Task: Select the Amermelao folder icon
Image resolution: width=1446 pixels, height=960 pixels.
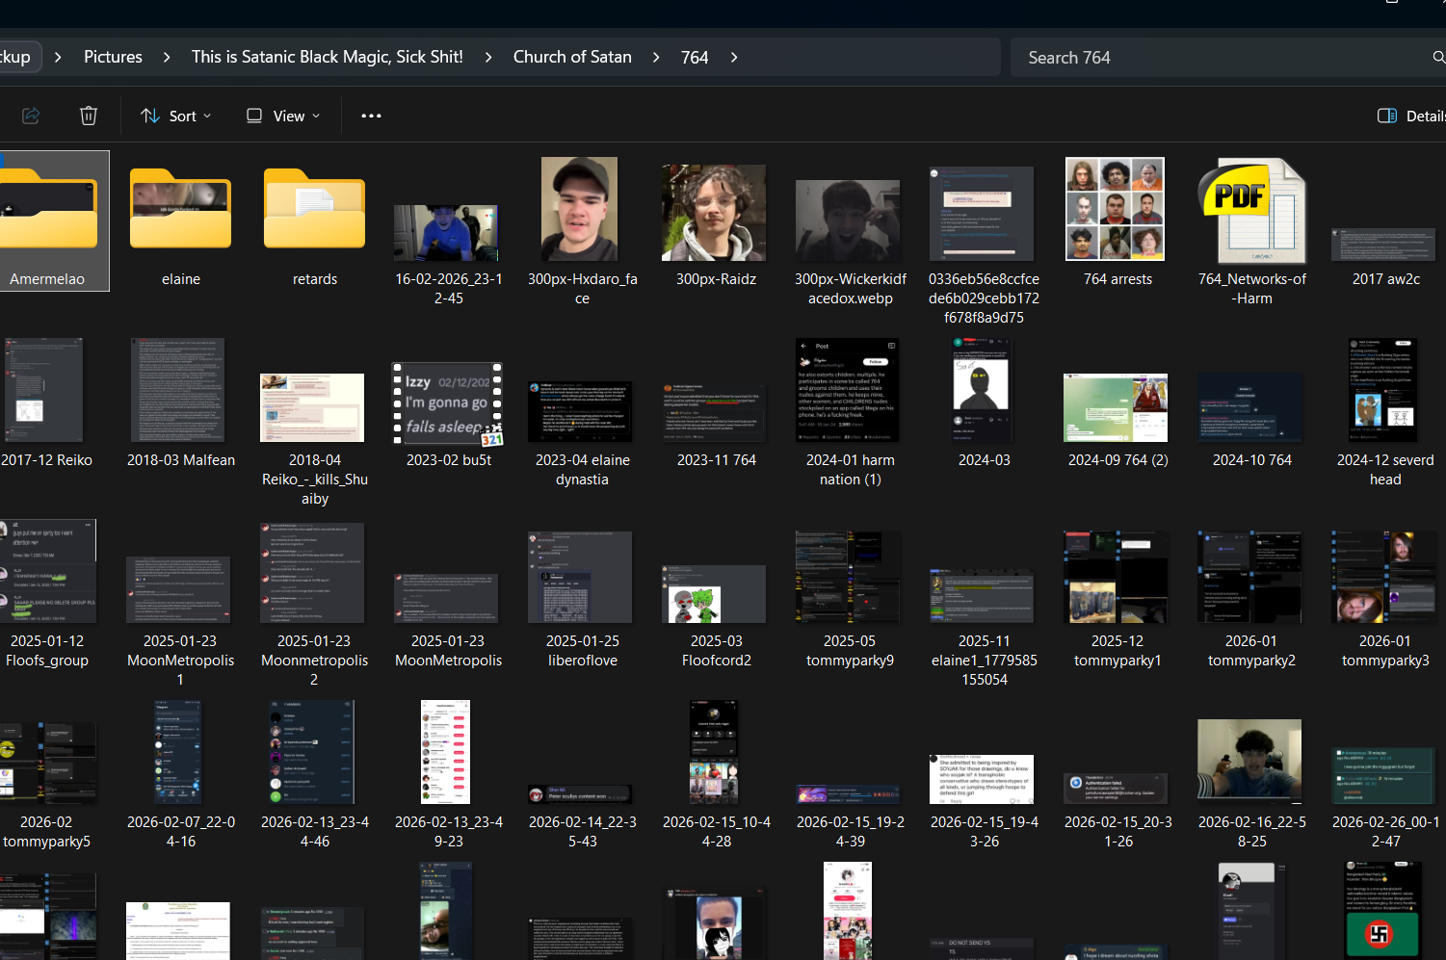Action: (x=48, y=207)
